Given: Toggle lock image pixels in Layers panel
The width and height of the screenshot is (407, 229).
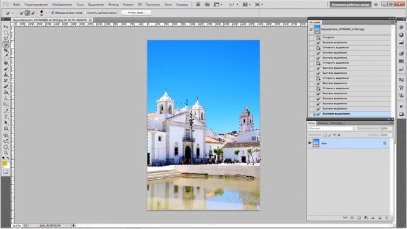Looking at the screenshot, I should point(329,135).
